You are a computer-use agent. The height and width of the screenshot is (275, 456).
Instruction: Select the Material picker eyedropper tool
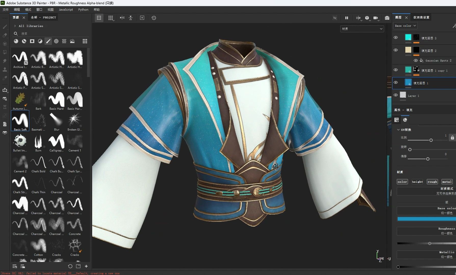click(5, 78)
